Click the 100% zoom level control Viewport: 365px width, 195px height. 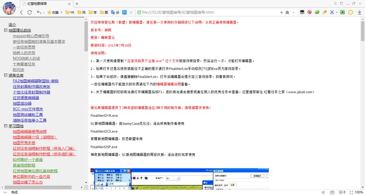356,192
